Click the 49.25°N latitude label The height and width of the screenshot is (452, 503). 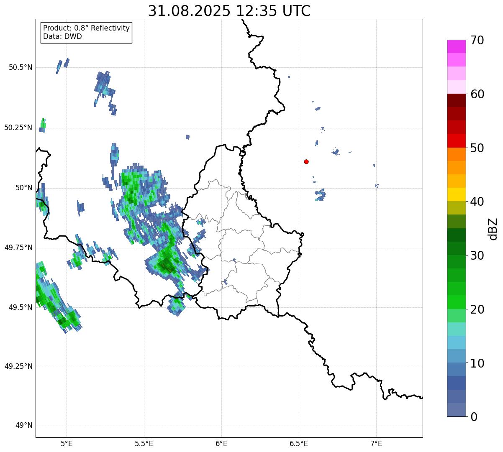point(18,366)
